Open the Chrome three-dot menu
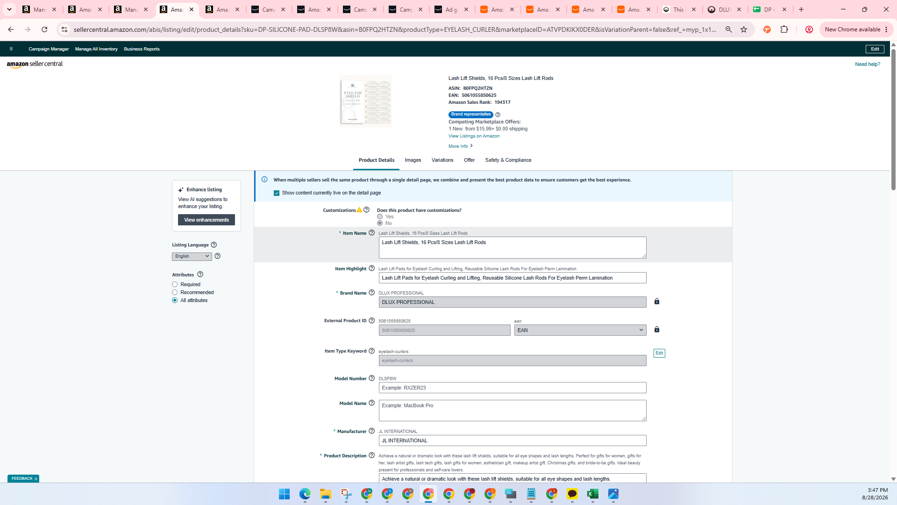 click(886, 29)
